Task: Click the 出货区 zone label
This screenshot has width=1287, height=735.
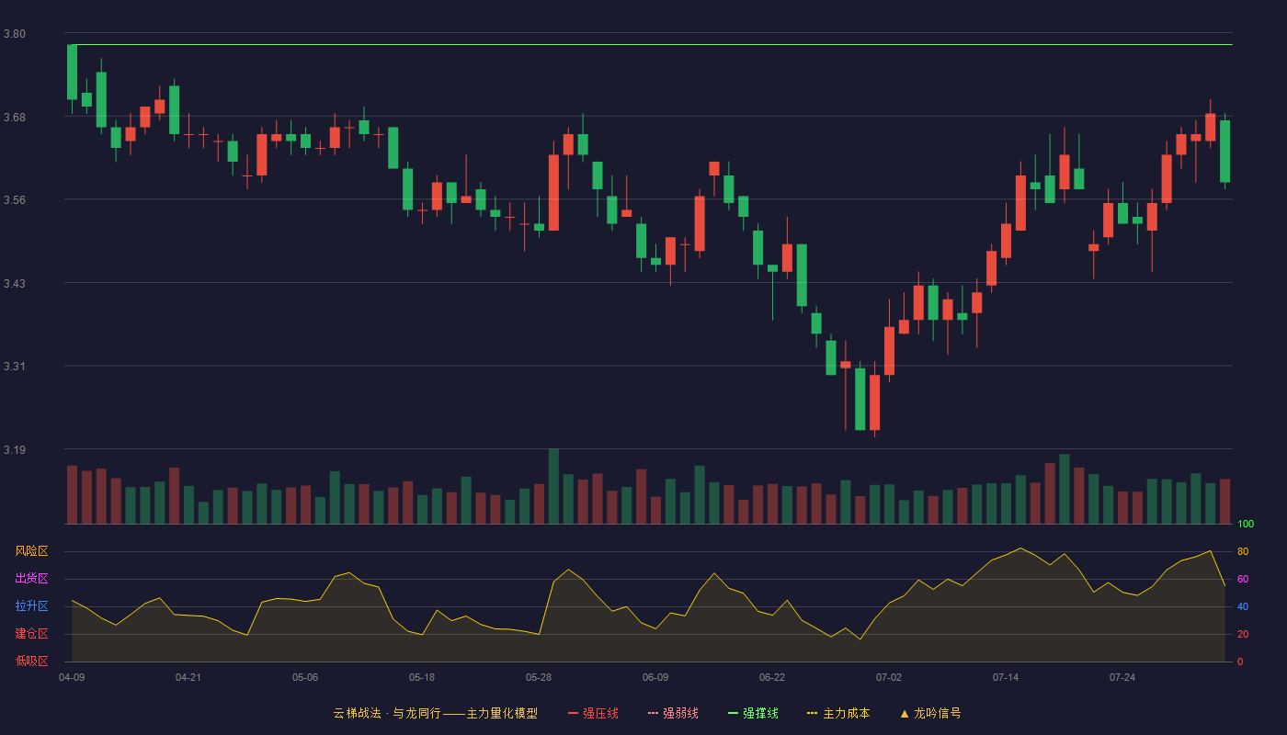Action: tap(31, 579)
